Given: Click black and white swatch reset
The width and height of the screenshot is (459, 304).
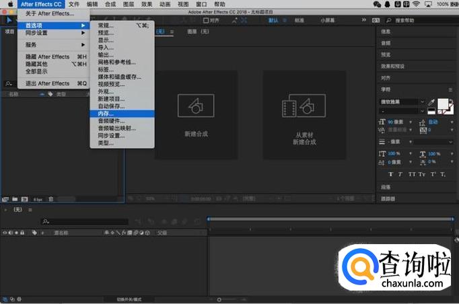Looking at the screenshot, I should (x=431, y=111).
